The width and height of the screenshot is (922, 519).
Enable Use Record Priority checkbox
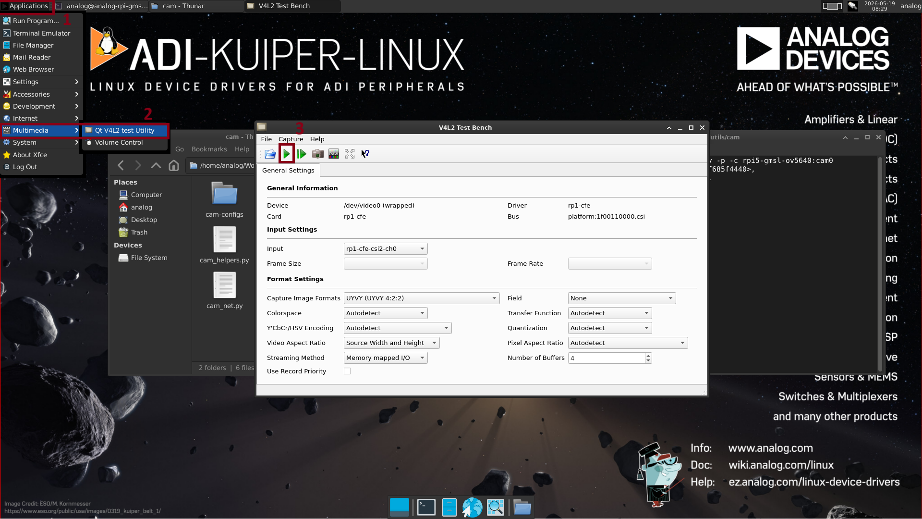(347, 371)
